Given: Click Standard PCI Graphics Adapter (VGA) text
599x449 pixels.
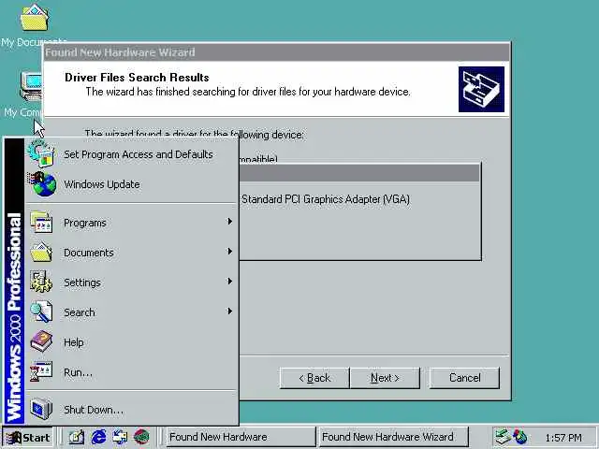Looking at the screenshot, I should click(x=326, y=199).
